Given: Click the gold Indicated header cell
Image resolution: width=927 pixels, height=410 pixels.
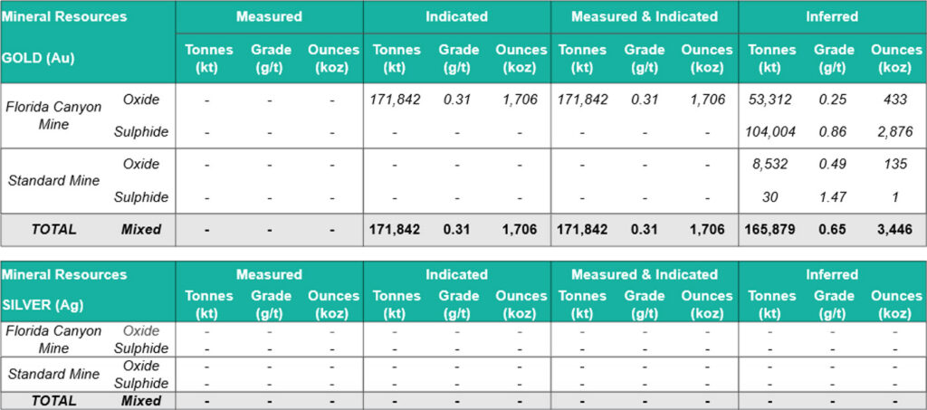Looking at the screenshot, I should (456, 16).
